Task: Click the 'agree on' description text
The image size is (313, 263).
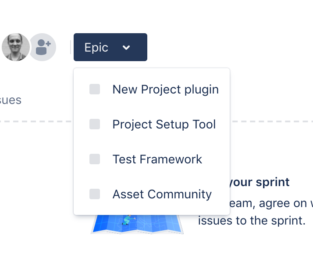Action: click(x=283, y=203)
